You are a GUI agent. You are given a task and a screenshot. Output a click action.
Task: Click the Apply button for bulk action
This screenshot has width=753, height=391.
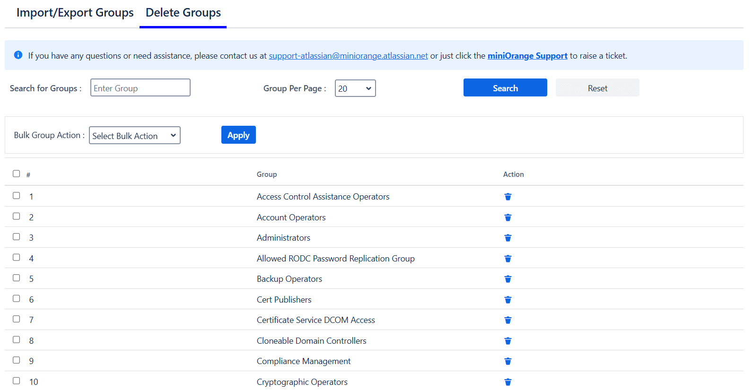pos(238,135)
